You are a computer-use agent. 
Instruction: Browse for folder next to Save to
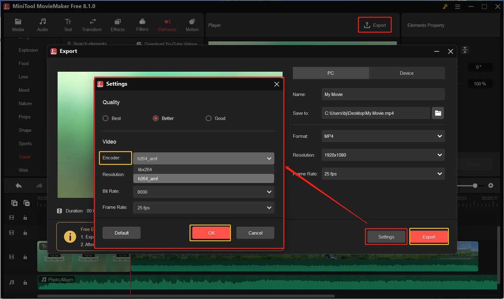[438, 113]
